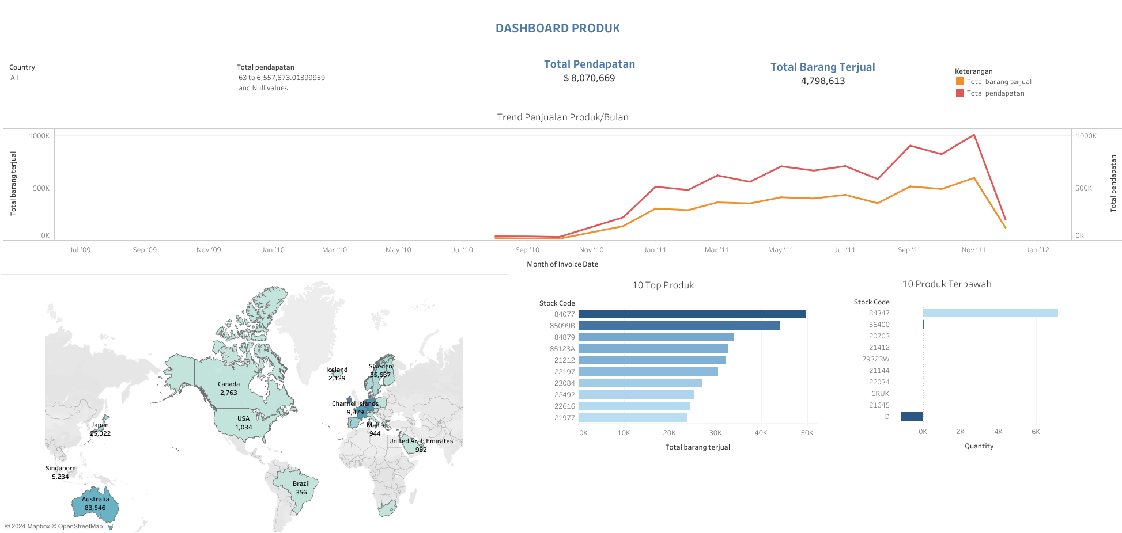Viewport: 1122px width, 533px height.
Task: Click the orange Total barang terjual legend swatch
Action: tap(960, 81)
